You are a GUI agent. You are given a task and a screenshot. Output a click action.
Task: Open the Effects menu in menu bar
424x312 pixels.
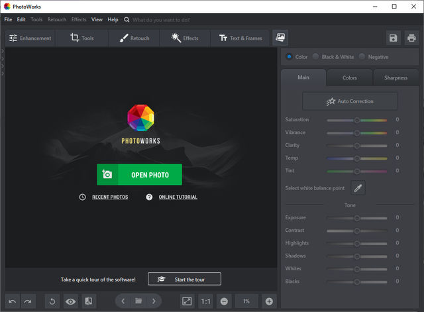click(79, 20)
